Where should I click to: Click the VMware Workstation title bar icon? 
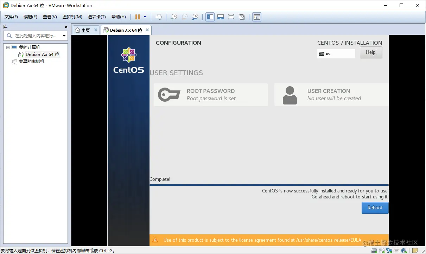tap(6, 5)
